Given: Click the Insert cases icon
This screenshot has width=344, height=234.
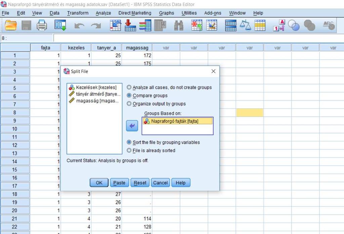Looking at the screenshot, I should [x=197, y=25].
